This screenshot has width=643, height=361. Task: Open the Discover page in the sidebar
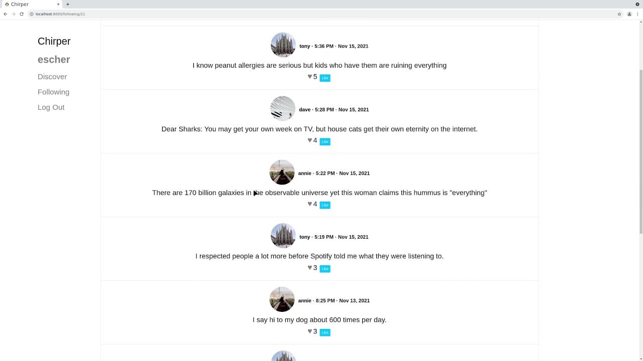52,77
